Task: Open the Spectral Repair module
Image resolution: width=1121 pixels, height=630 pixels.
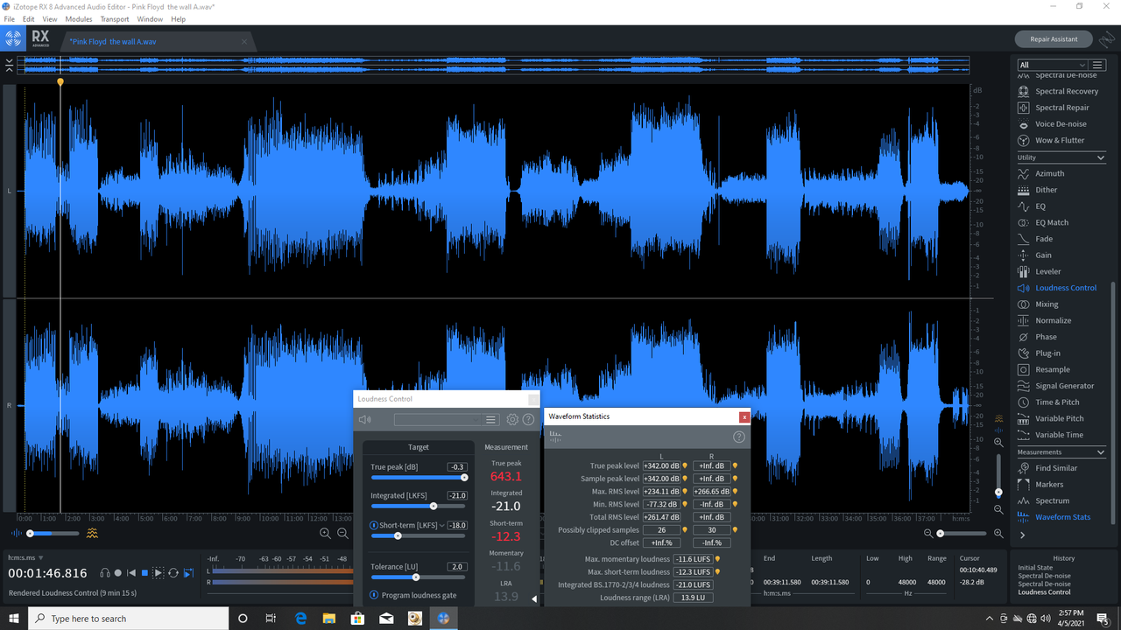Action: point(1054,108)
